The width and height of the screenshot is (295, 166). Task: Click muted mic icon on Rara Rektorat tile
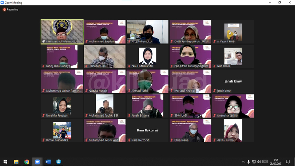click(x=129, y=140)
